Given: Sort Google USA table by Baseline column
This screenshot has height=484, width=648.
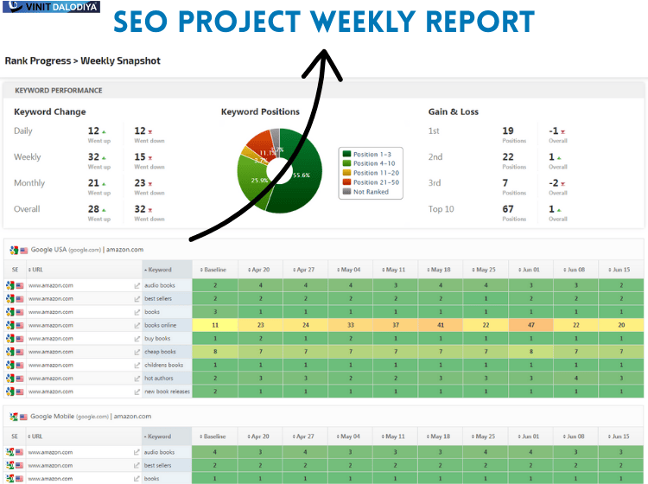Looking at the screenshot, I should tap(215, 270).
